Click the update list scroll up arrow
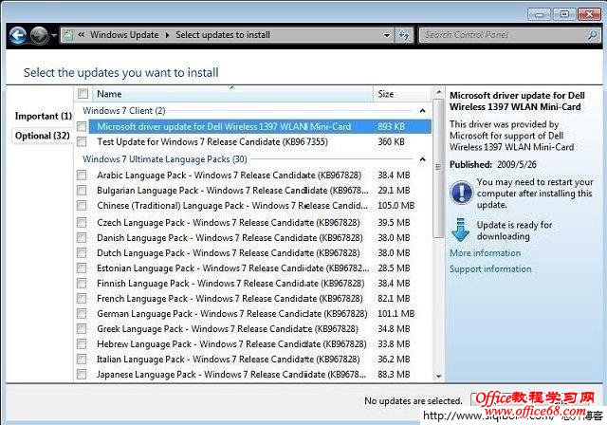Viewport: 607px width, 425px height. pyautogui.click(x=438, y=93)
